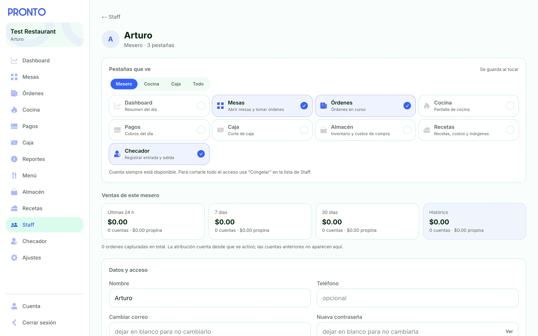Image resolution: width=538 pixels, height=336 pixels.
Task: Click the Almacén box icon in sidebar
Action: [x=14, y=192]
